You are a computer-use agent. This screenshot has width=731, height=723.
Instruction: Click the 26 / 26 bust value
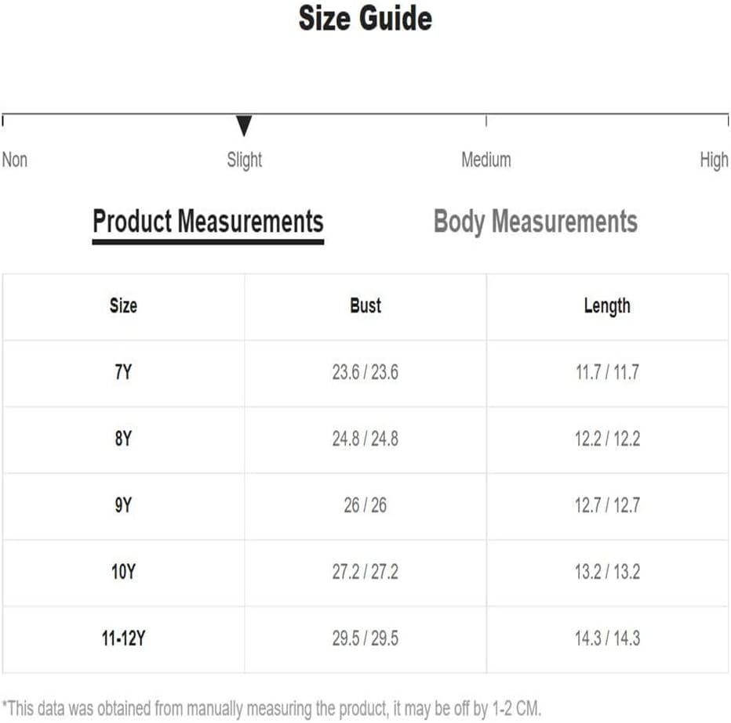[x=365, y=505]
